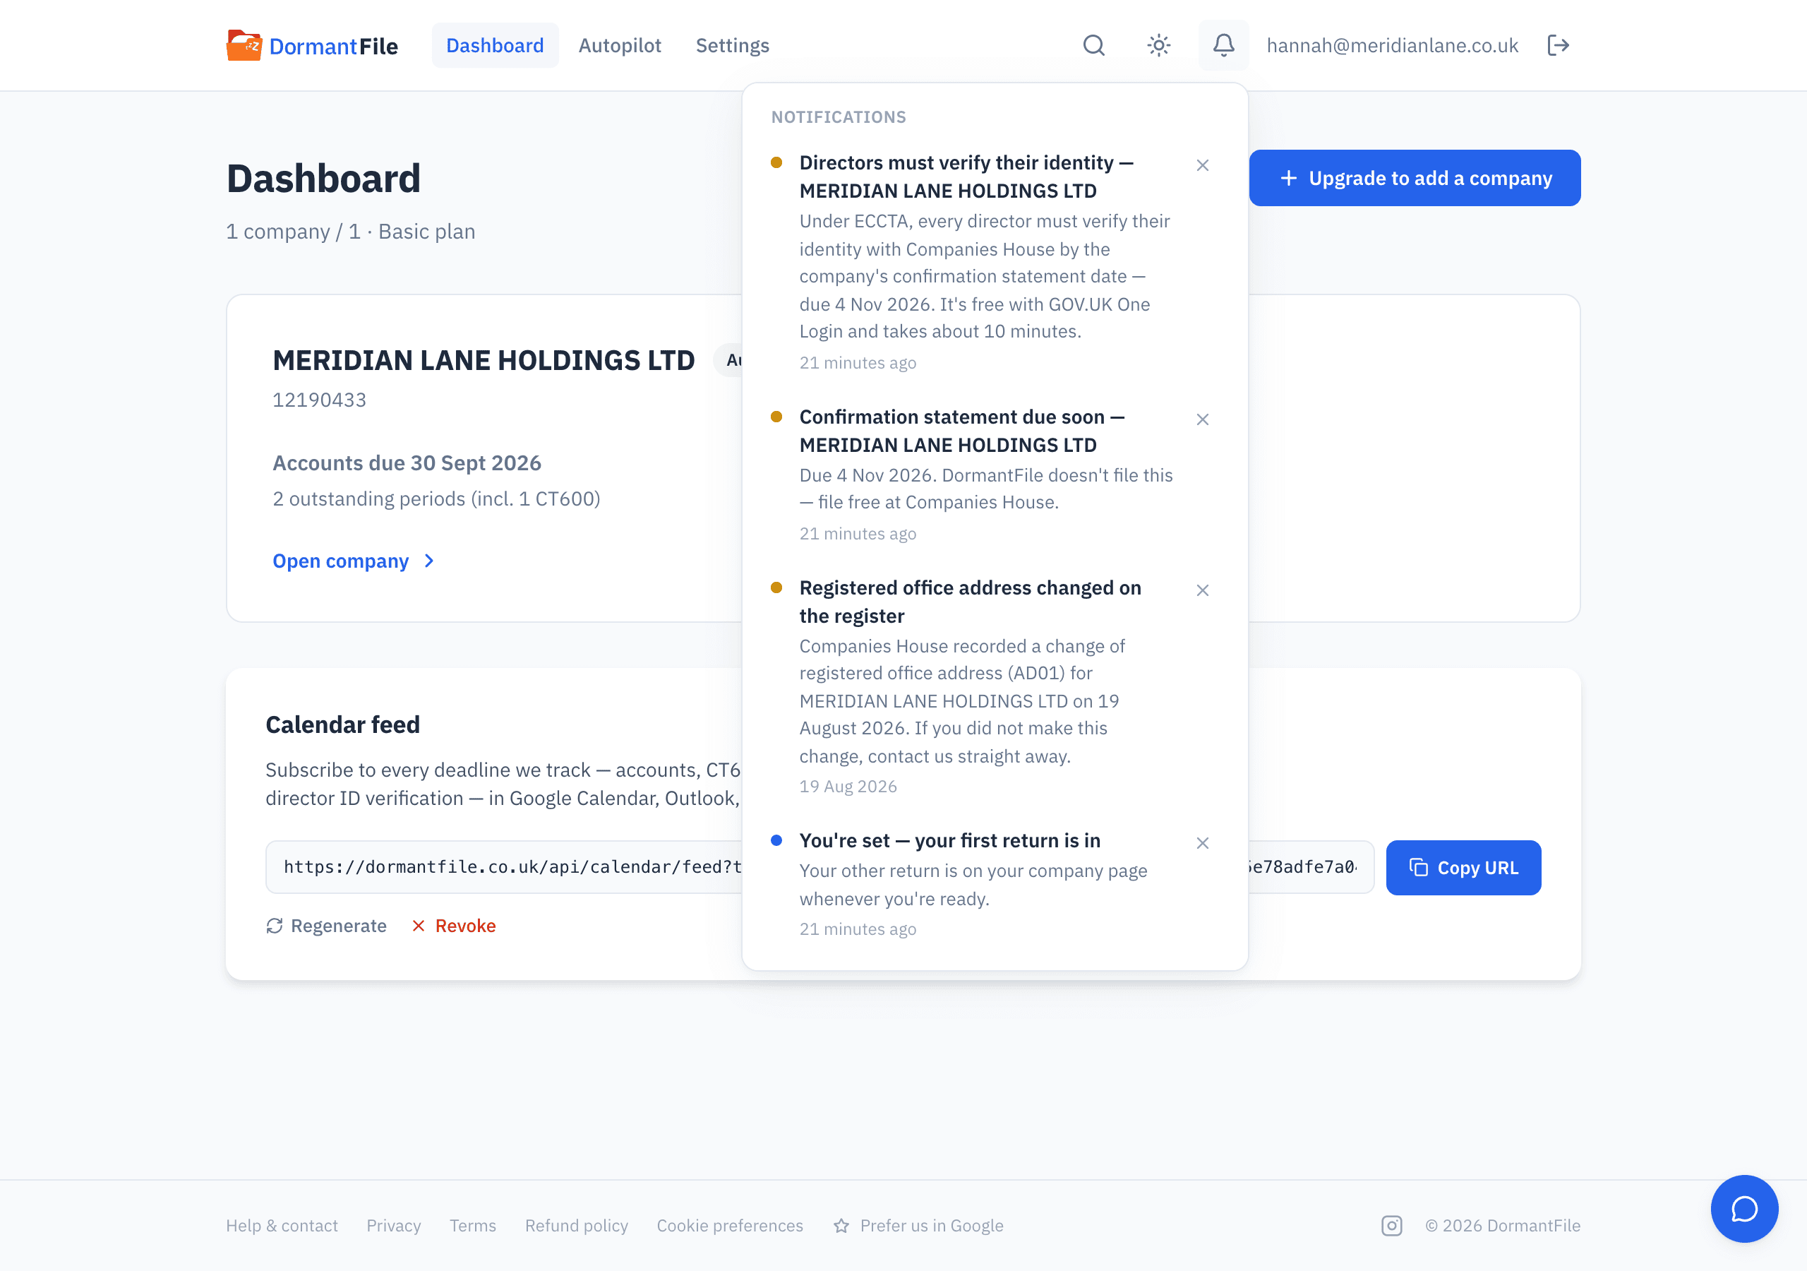
Task: Click the Calendar feed heading
Action: [342, 724]
